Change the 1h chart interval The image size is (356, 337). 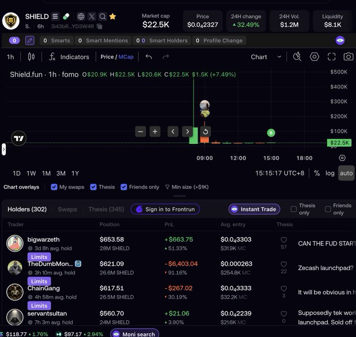(x=10, y=57)
